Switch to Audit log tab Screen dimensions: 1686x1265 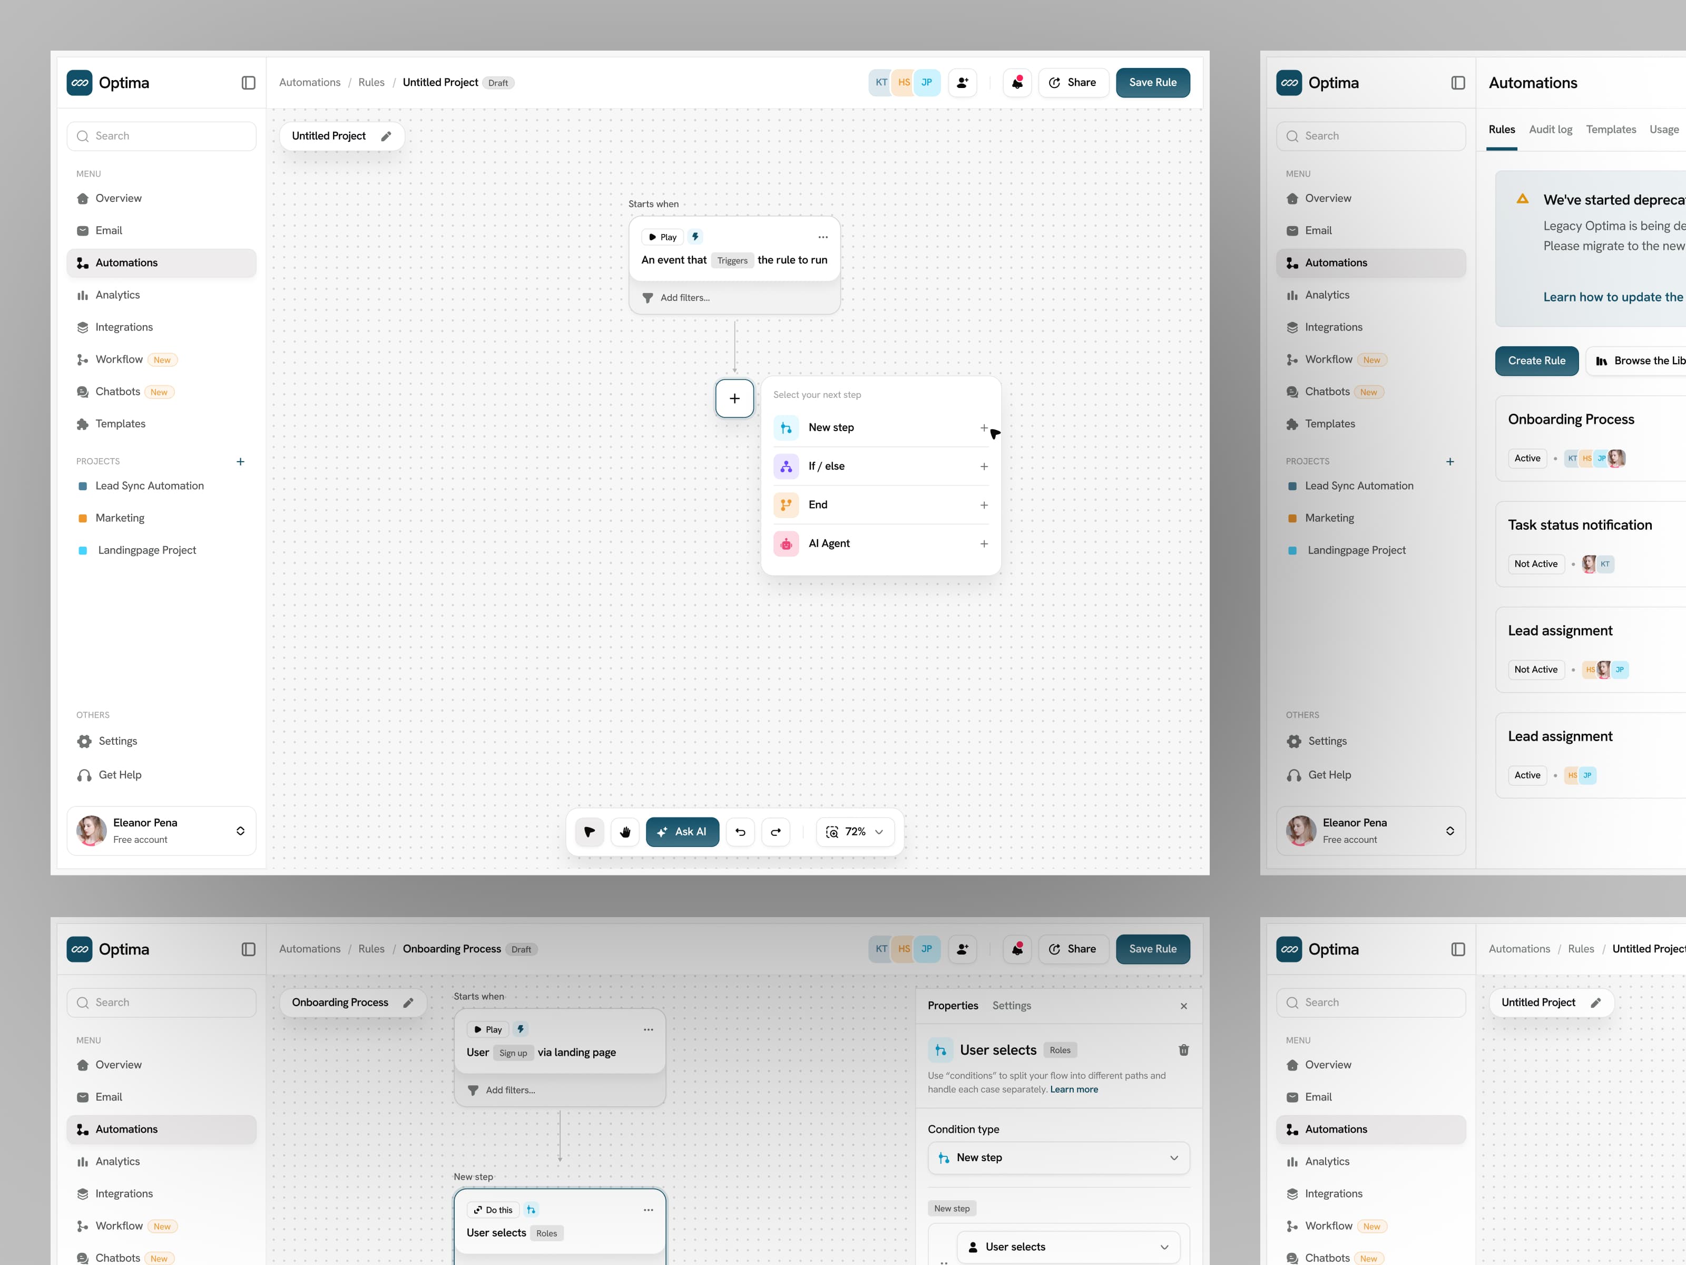coord(1550,130)
